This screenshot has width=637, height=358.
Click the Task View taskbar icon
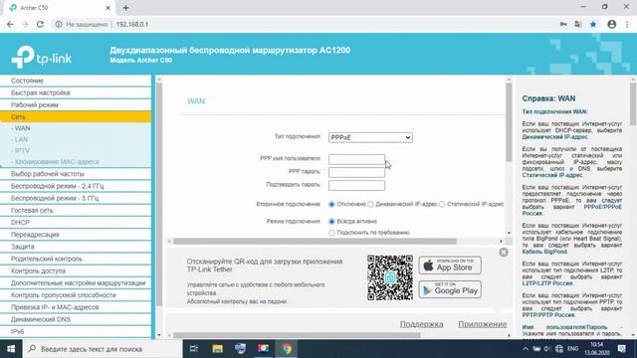[194, 349]
